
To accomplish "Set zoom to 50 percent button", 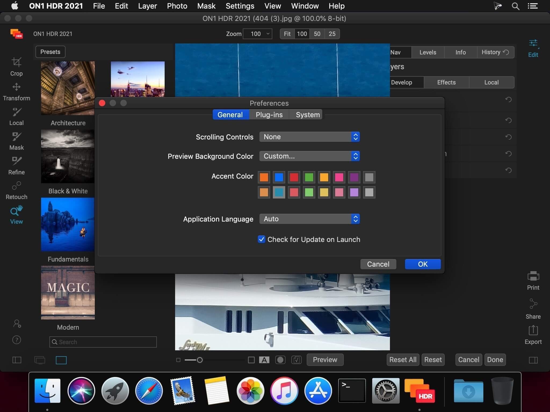I will [x=317, y=34].
